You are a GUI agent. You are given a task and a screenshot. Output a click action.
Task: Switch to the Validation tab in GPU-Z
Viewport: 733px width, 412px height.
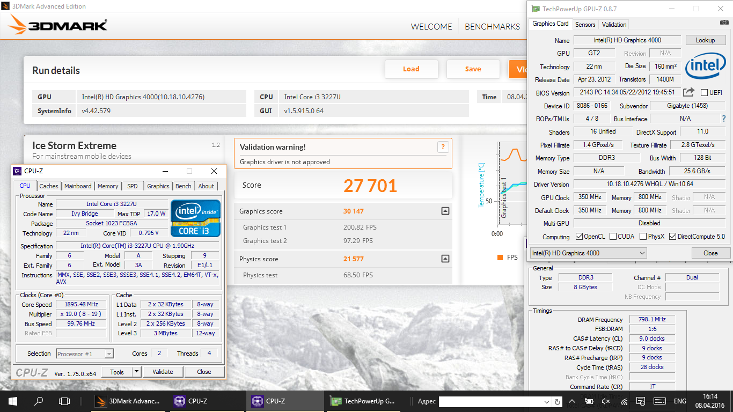click(x=614, y=24)
